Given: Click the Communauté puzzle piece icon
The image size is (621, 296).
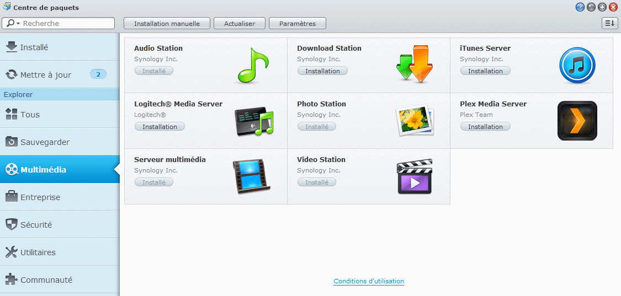Looking at the screenshot, I should pos(12,279).
